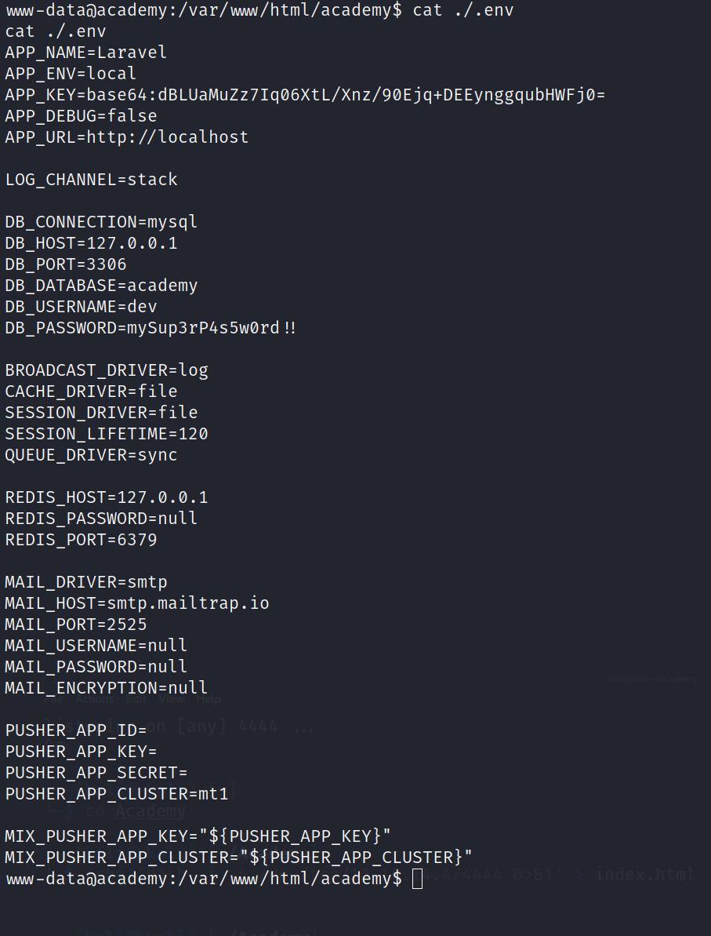Click the PUSHER_APP_CLUSTER=mt1 line
Image resolution: width=711 pixels, height=936 pixels.
117,794
